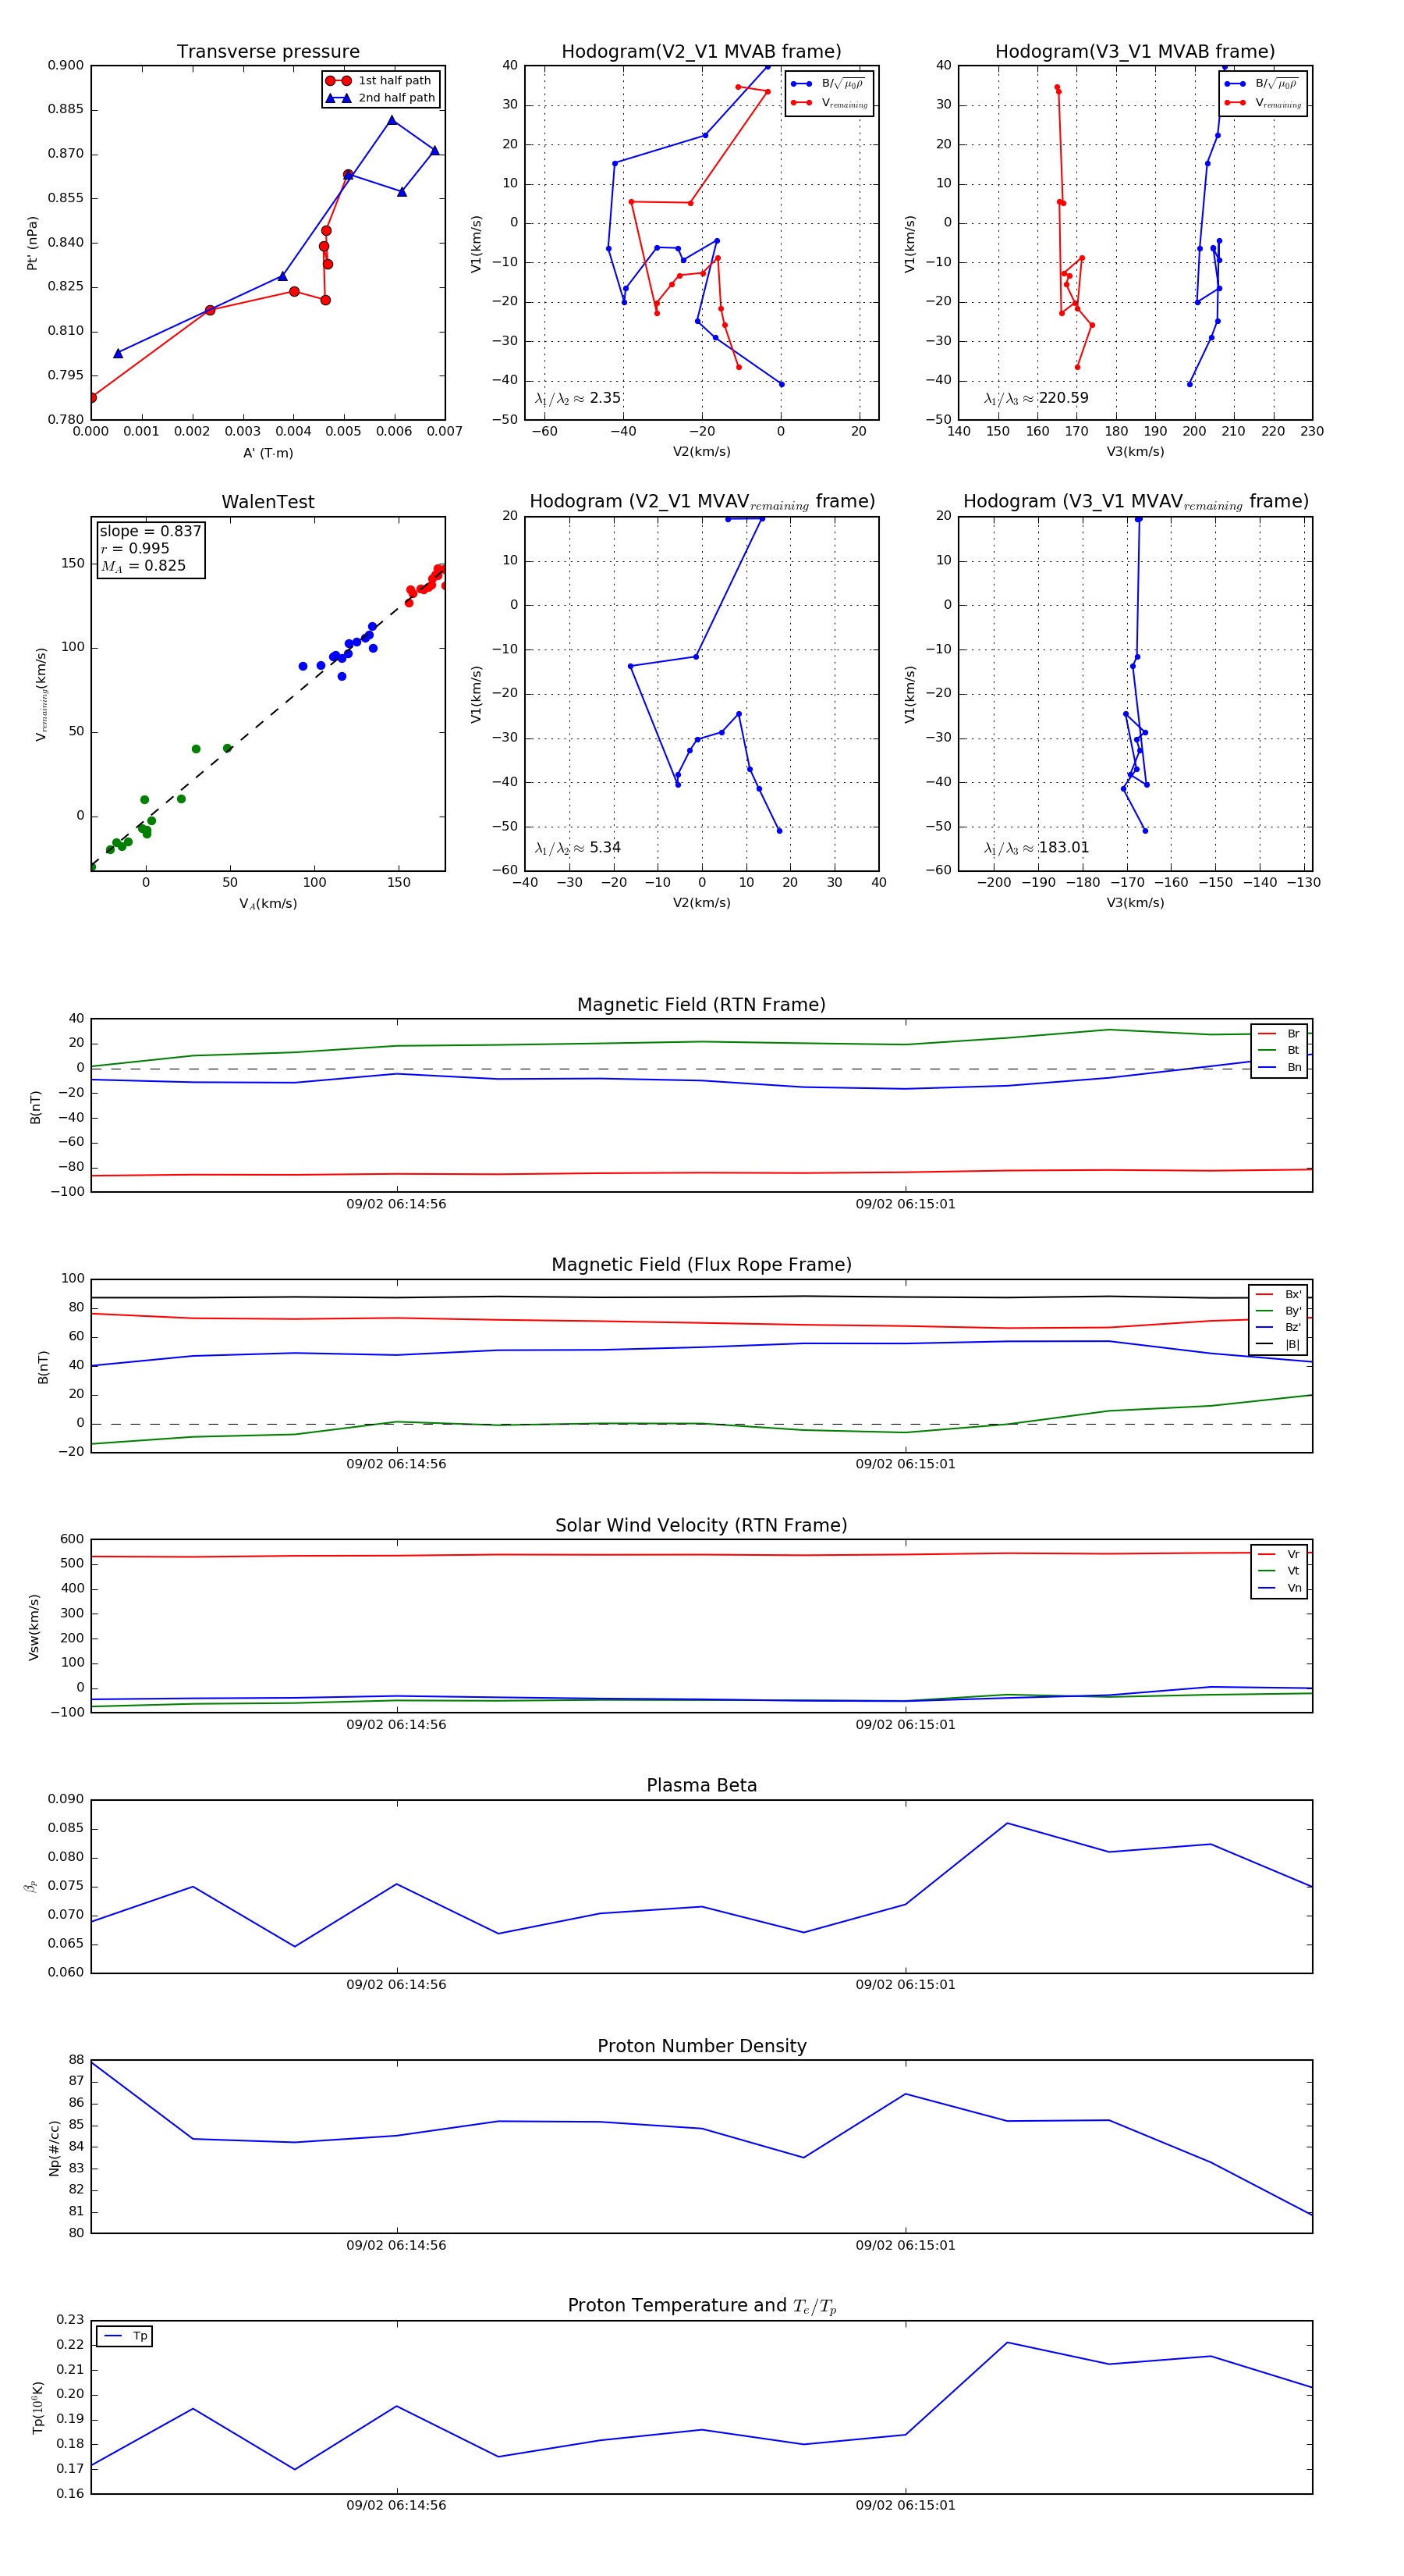
Task: Click the Vsw(km/s) y-axis label
Action: tap(34, 1627)
